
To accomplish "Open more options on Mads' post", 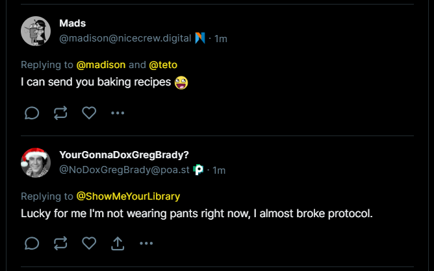I will pyautogui.click(x=118, y=113).
